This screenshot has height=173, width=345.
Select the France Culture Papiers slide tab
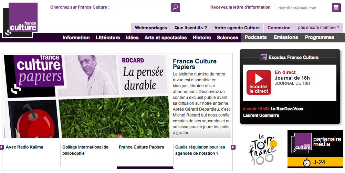[x=142, y=147]
